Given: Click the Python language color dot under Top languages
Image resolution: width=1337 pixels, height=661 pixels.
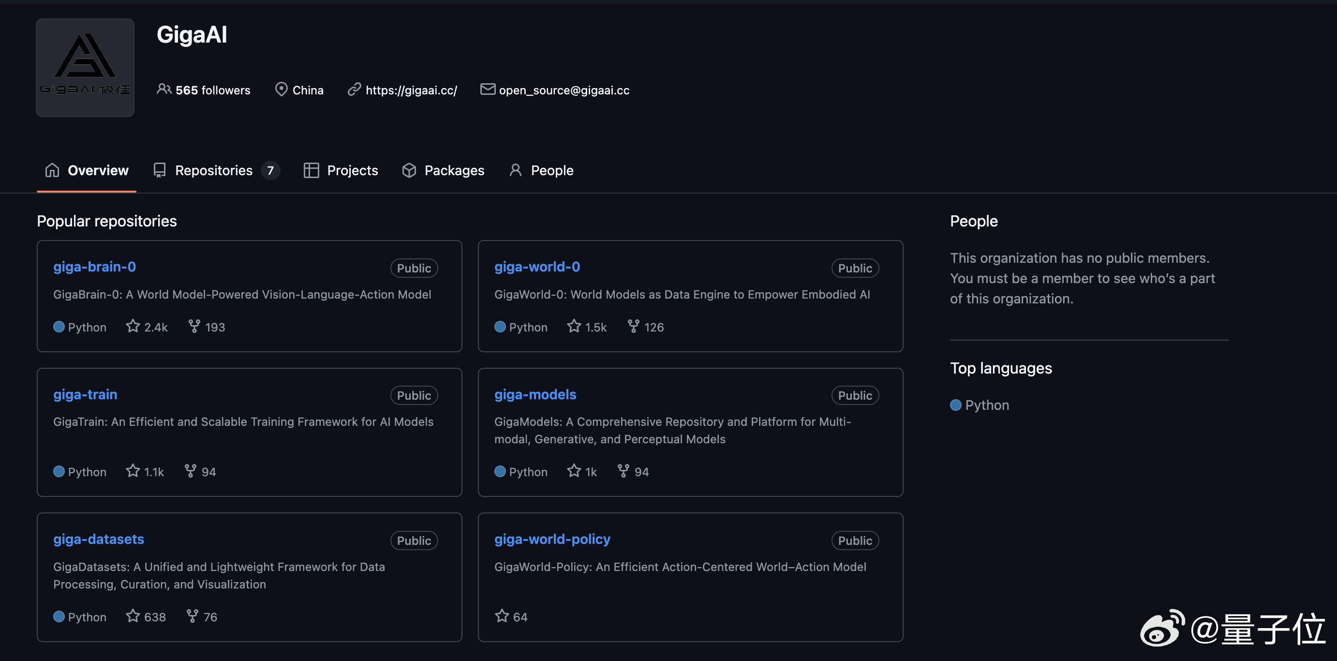Looking at the screenshot, I should (955, 405).
